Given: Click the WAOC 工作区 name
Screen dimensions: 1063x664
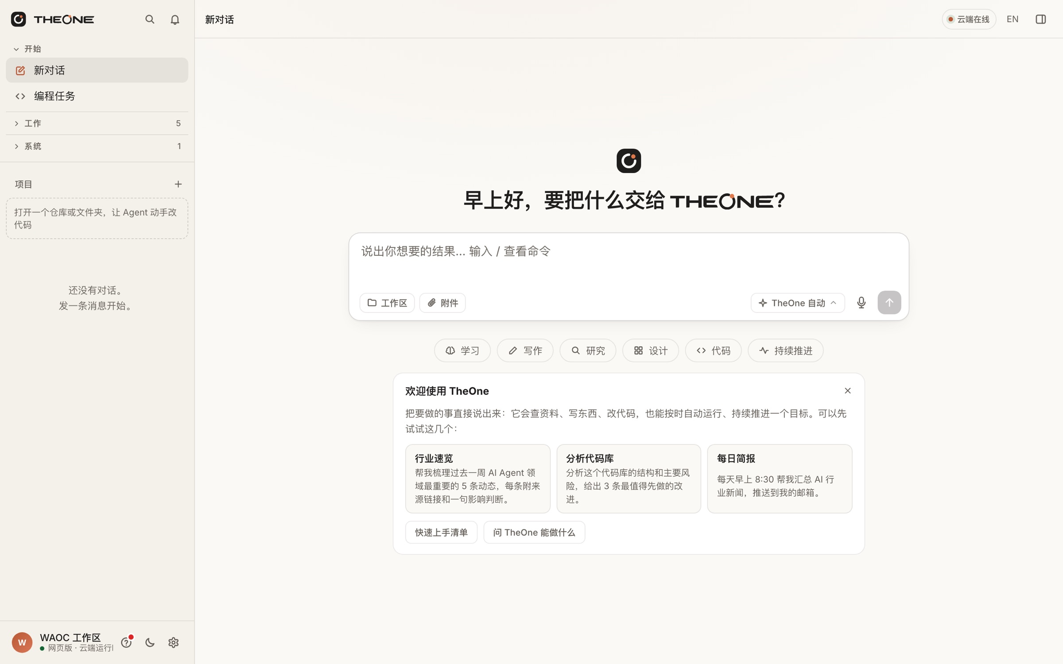Looking at the screenshot, I should (70, 637).
